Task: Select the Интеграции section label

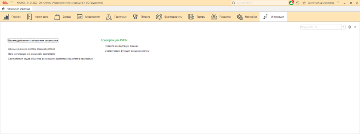Action: [x=277, y=17]
